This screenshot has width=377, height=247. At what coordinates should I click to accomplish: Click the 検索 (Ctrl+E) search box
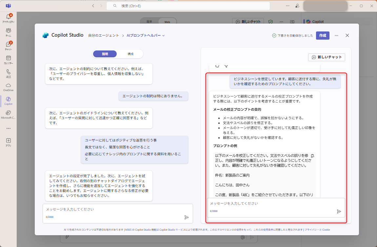tap(188, 6)
